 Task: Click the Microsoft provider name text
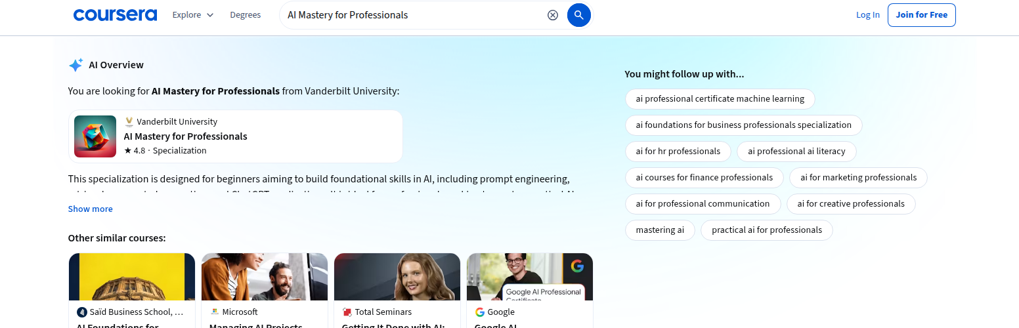pos(240,312)
